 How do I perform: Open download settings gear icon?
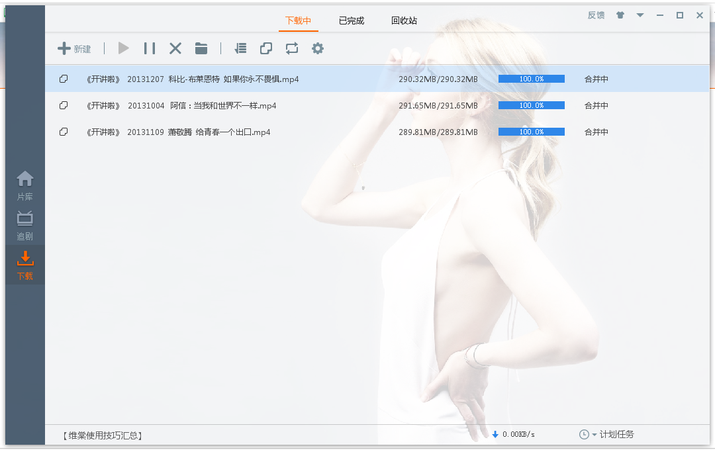coord(318,48)
